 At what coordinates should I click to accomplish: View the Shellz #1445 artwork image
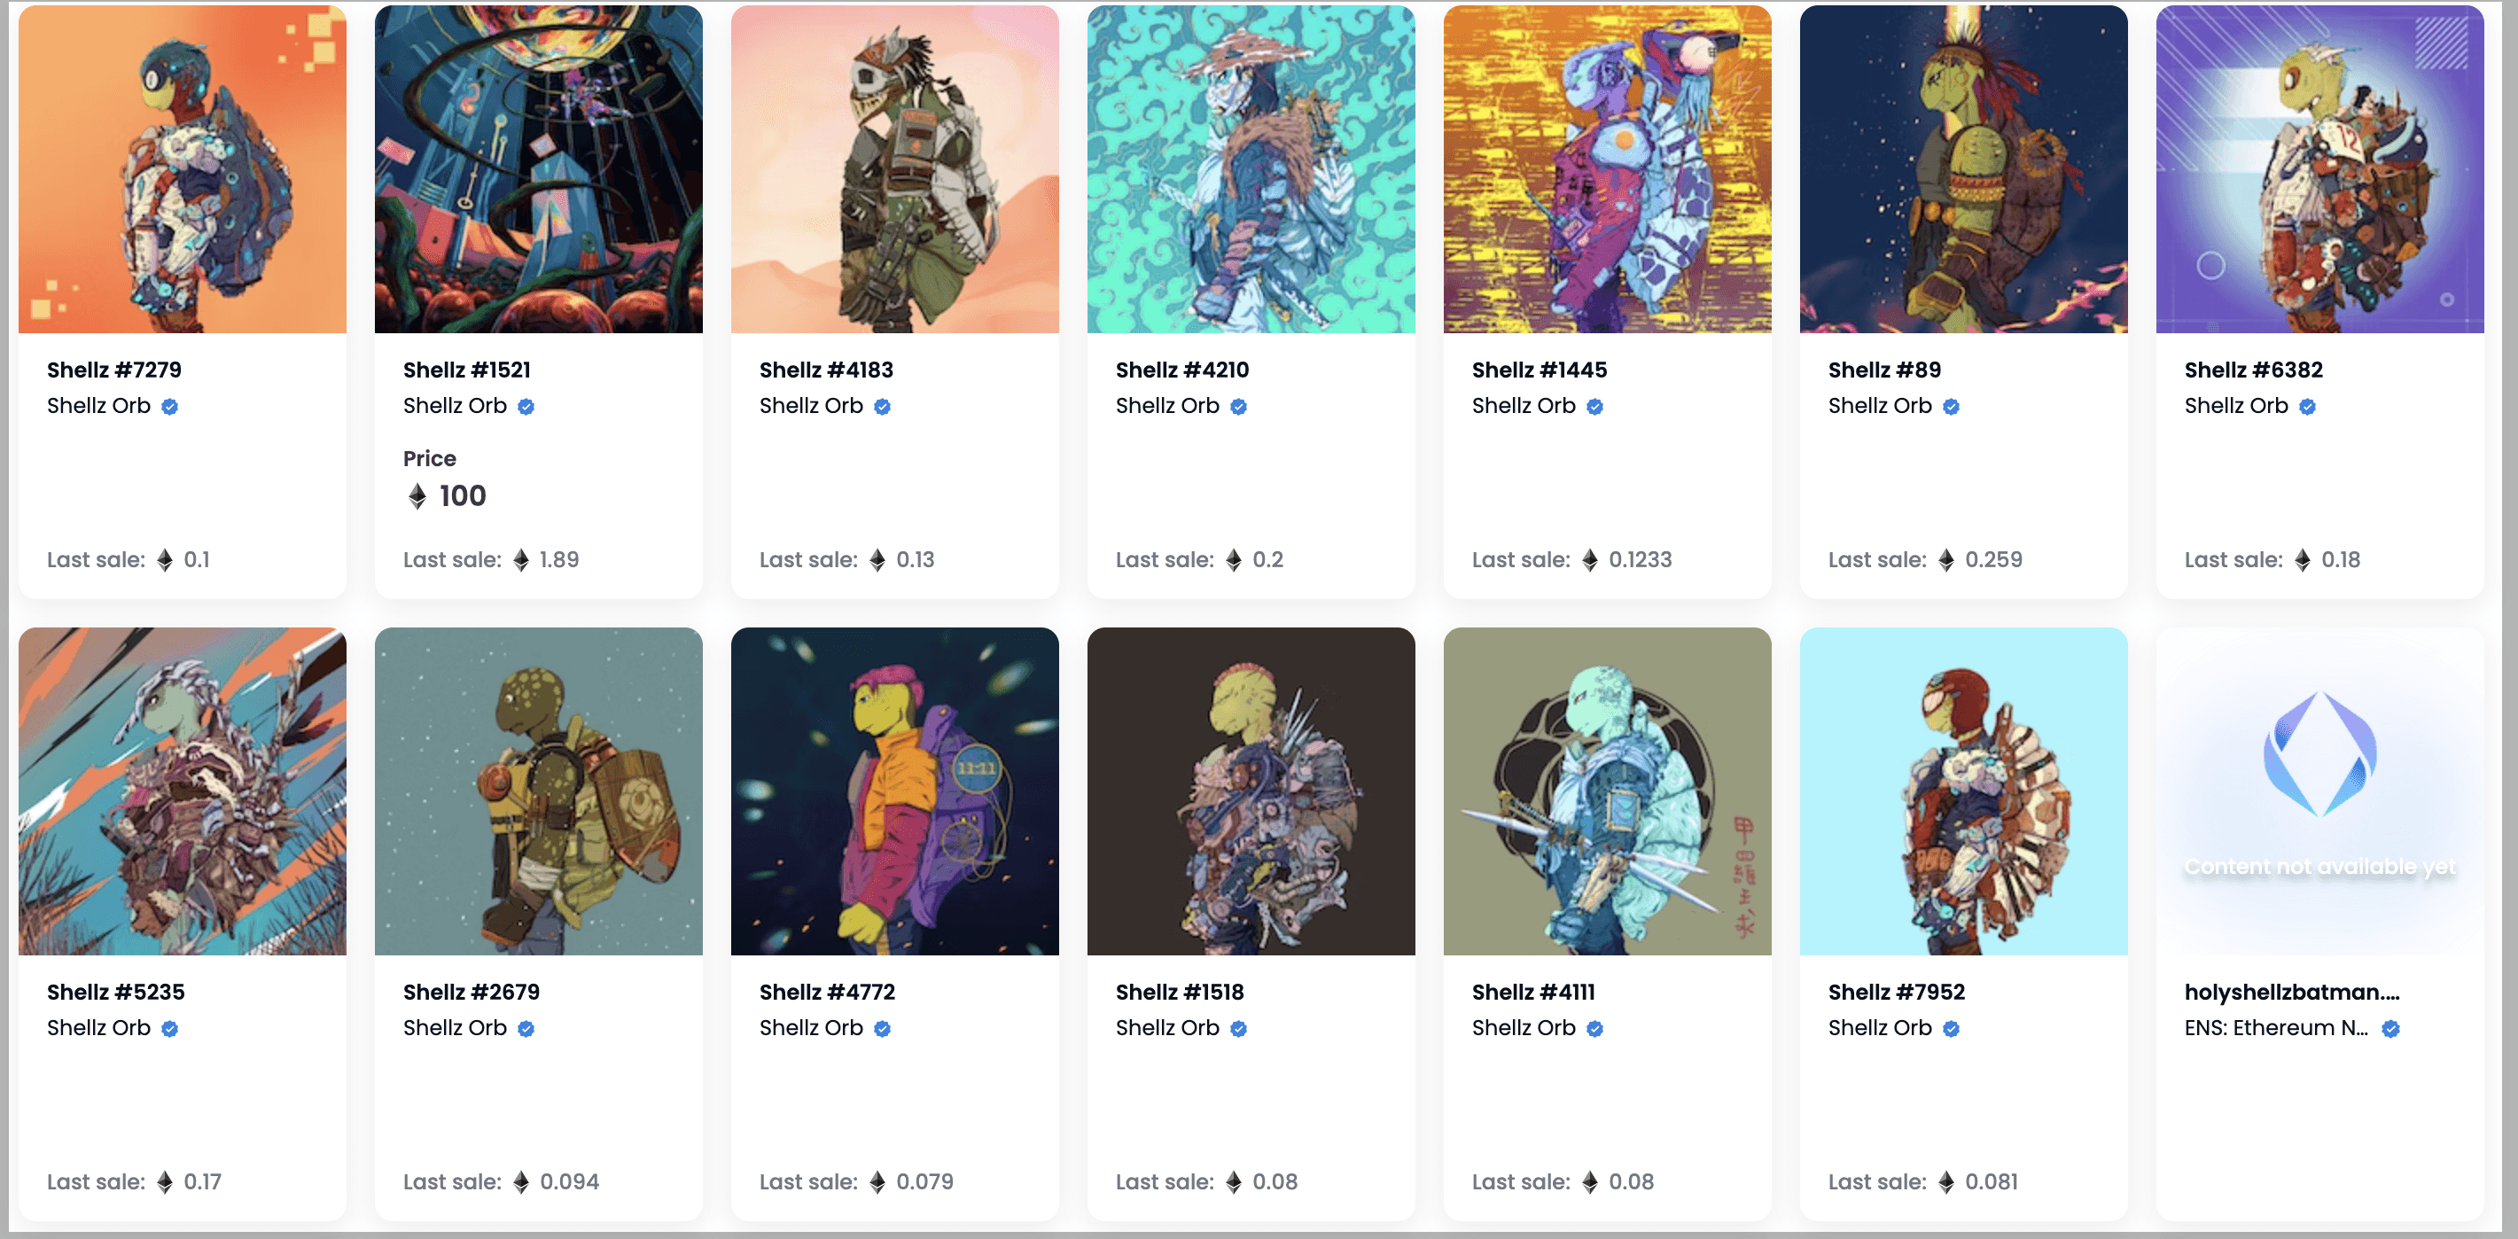tap(1607, 169)
